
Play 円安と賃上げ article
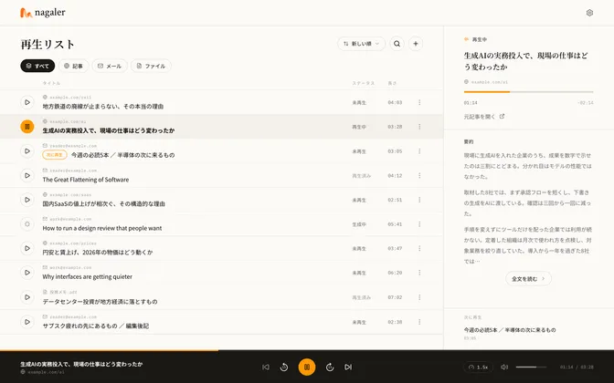pyautogui.click(x=27, y=248)
